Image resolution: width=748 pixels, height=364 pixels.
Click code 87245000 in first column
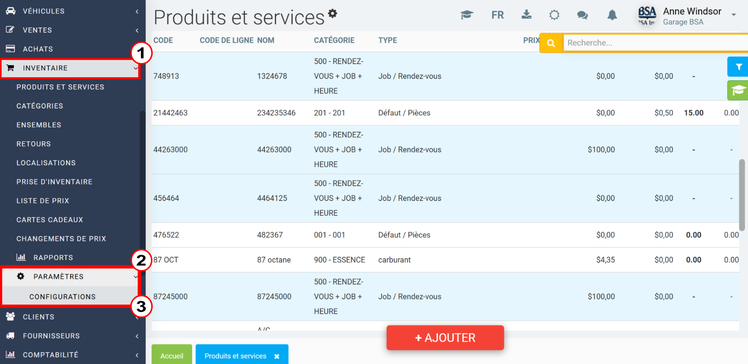tap(170, 296)
